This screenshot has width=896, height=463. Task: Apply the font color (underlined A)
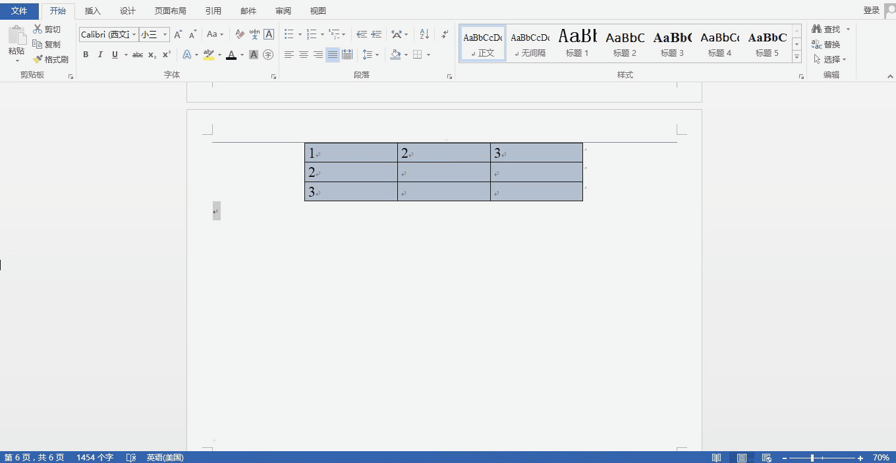pos(231,55)
